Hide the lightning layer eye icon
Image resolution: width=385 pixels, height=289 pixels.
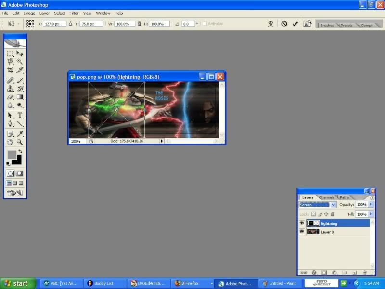(x=302, y=223)
